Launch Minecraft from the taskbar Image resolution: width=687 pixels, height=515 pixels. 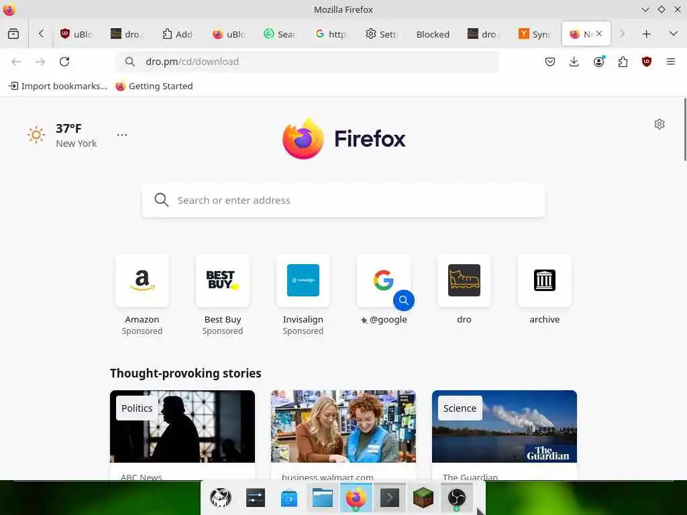pyautogui.click(x=423, y=498)
